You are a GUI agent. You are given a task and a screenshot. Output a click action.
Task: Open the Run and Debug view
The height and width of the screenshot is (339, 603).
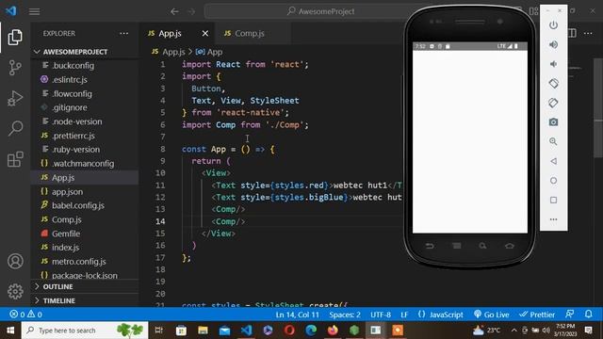coord(15,98)
